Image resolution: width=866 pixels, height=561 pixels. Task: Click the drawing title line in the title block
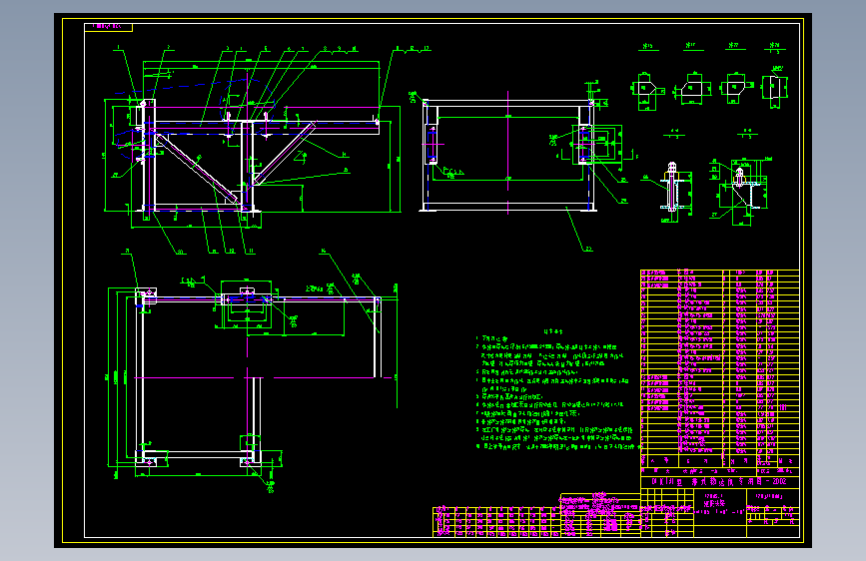[x=719, y=481]
